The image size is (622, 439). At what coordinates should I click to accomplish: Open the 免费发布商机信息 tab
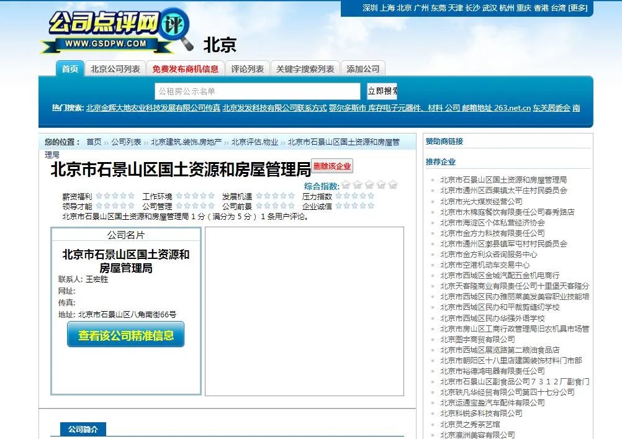(186, 68)
